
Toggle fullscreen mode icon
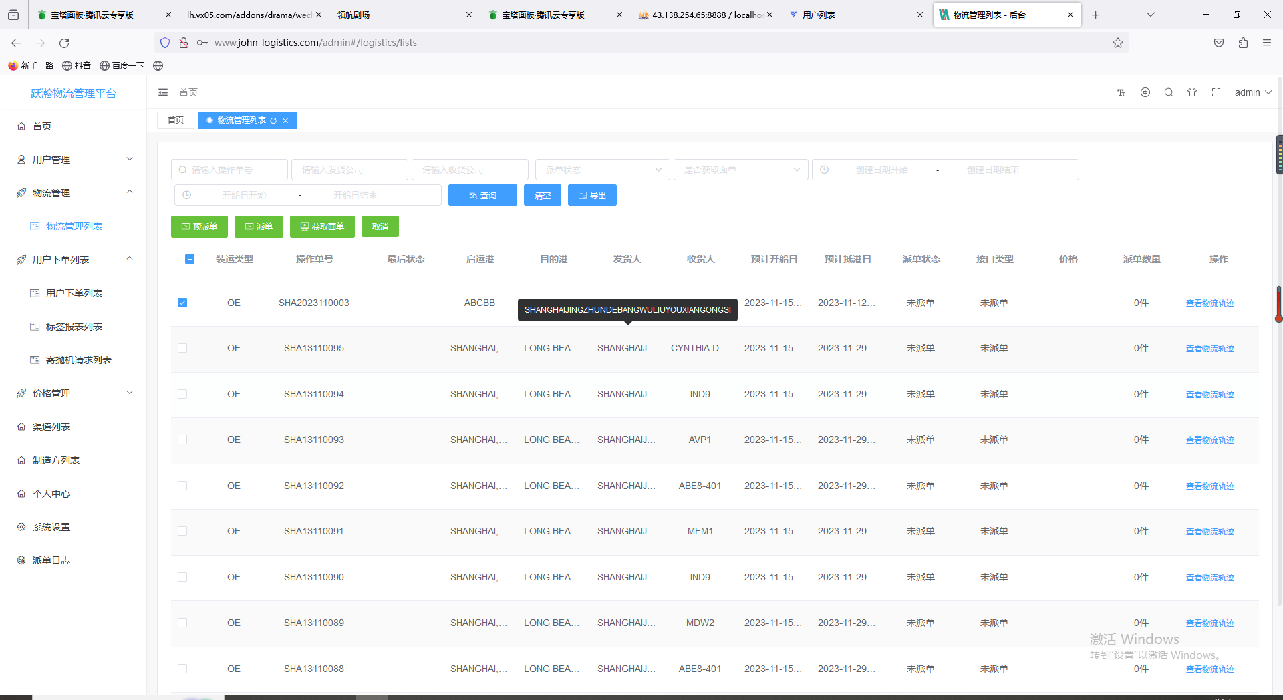click(1216, 92)
